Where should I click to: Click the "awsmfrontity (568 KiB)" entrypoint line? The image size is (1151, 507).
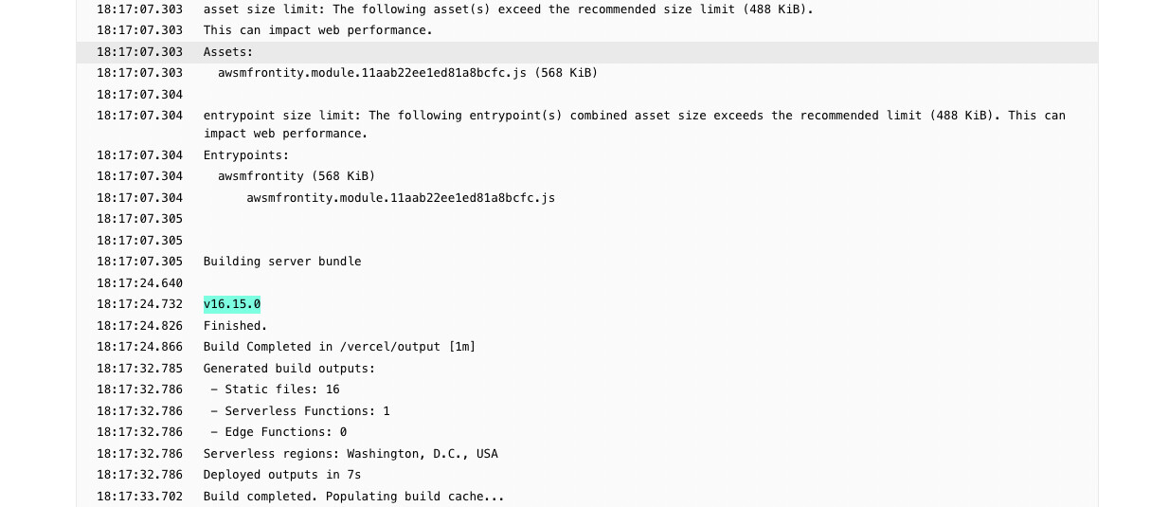point(297,176)
